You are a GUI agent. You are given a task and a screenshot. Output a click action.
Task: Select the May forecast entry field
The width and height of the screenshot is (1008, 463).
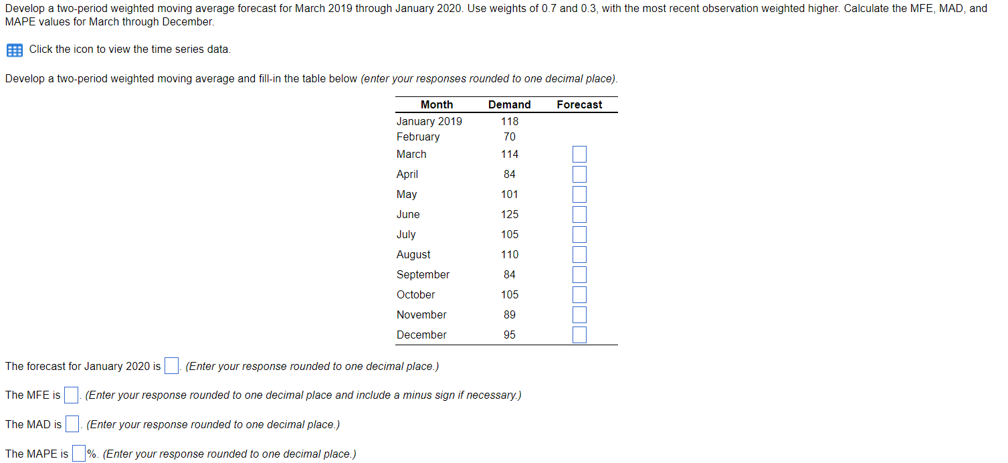coord(578,194)
